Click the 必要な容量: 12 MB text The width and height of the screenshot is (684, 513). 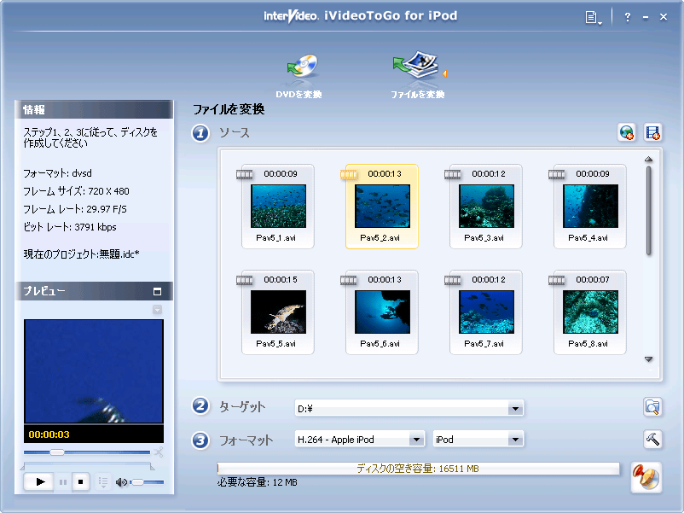click(258, 482)
